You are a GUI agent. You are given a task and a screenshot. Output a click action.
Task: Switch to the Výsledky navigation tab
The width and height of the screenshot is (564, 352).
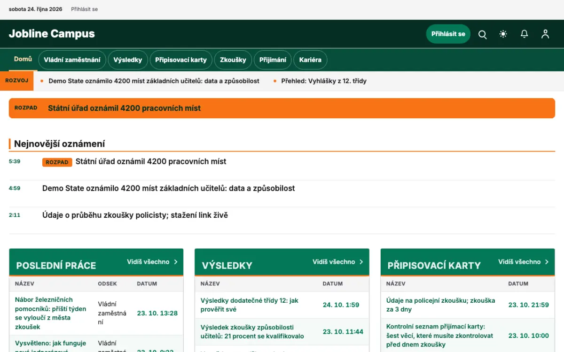click(x=128, y=60)
